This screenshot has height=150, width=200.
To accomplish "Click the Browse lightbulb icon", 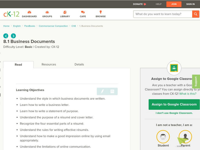I will pos(100,12).
